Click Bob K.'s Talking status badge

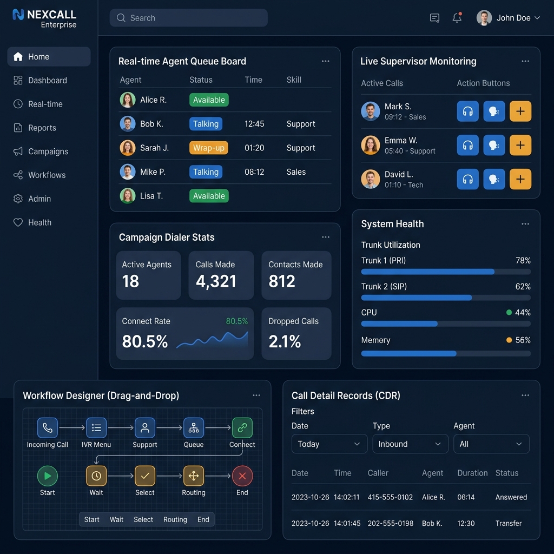(x=206, y=124)
